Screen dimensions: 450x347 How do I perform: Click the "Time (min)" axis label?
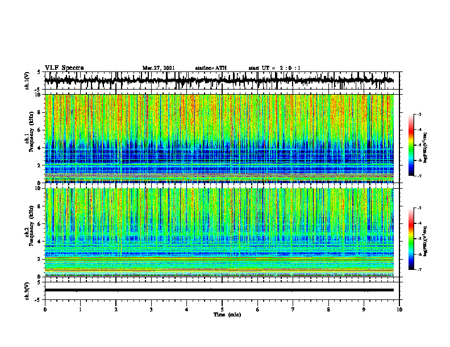(227, 315)
